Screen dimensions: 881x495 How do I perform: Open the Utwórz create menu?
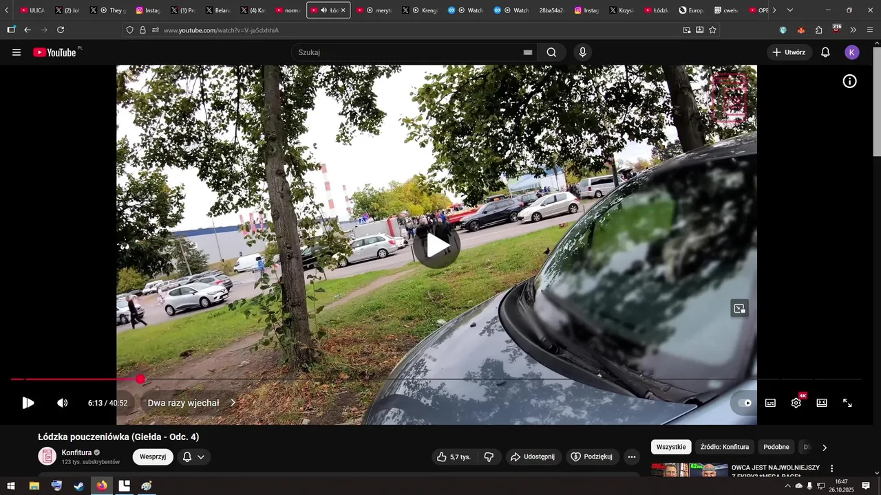point(789,52)
